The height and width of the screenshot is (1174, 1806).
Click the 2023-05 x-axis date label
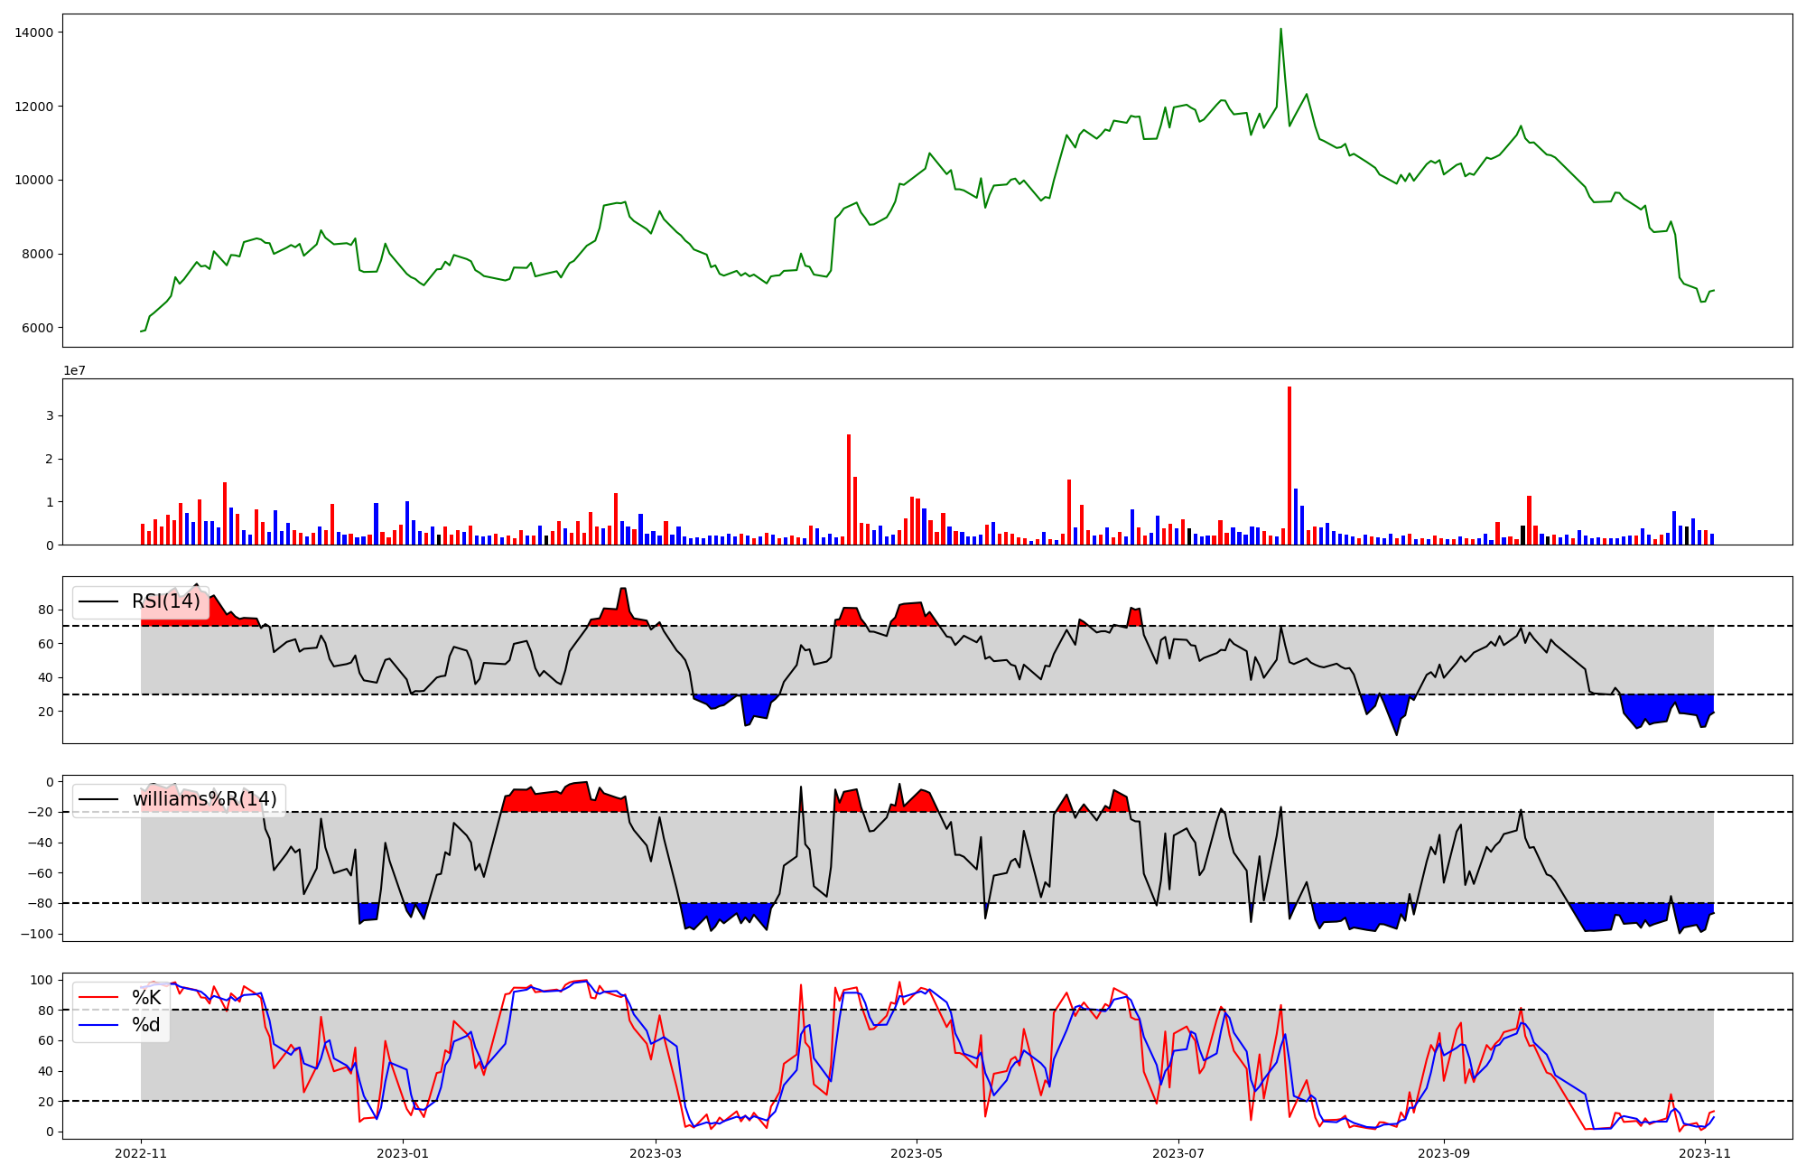pyautogui.click(x=917, y=1153)
